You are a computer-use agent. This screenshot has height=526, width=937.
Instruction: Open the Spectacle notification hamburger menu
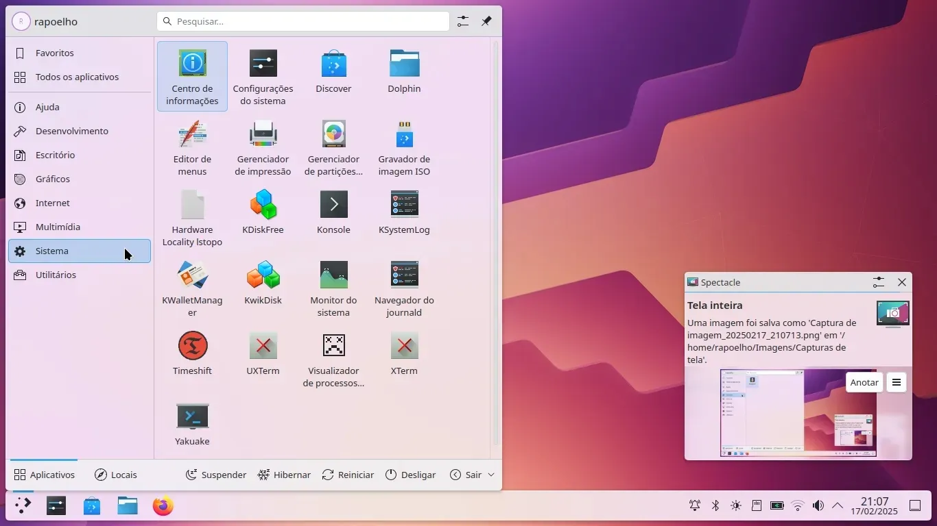pyautogui.click(x=896, y=382)
